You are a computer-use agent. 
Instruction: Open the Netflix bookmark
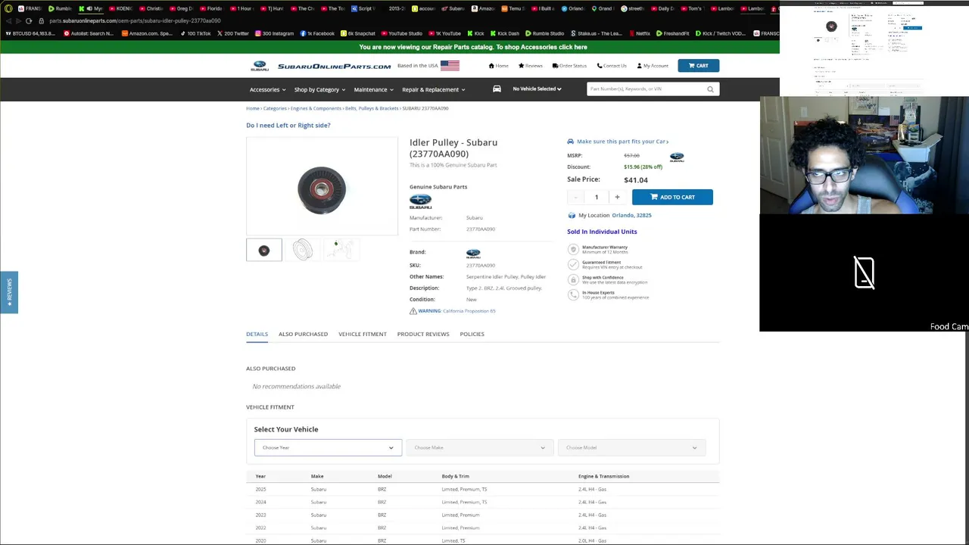click(x=638, y=33)
